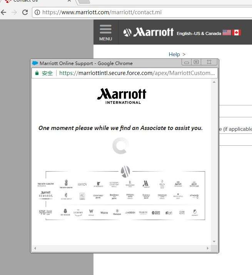Click the site info icon in the main address bar
This screenshot has height=275, width=252.
click(x=37, y=12)
